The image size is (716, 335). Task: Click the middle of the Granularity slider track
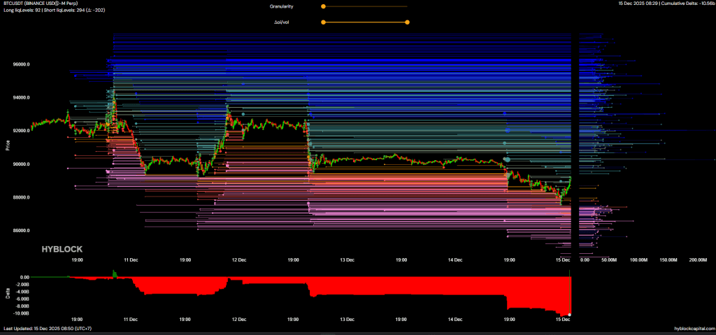pos(365,6)
